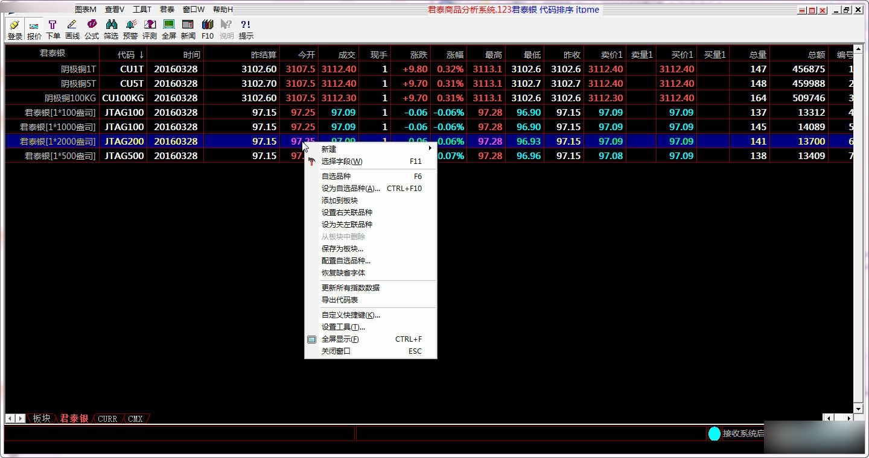Select the 登录 login toolbar icon
Image resolution: width=869 pixels, height=458 pixels.
[13, 29]
